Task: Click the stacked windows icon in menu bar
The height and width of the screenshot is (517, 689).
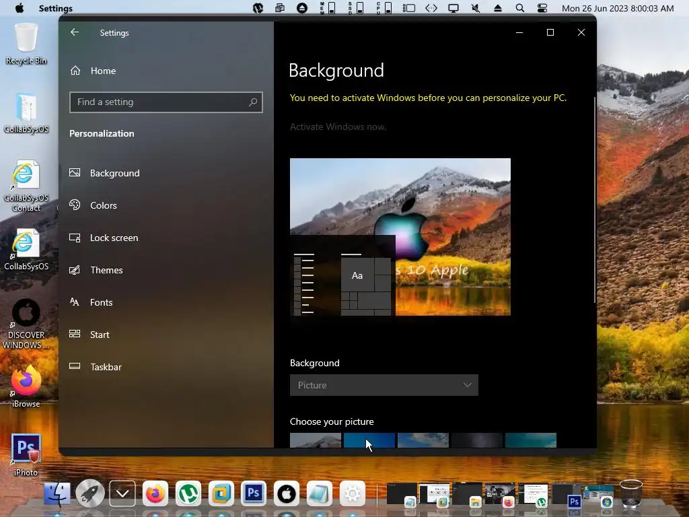Action: click(x=280, y=8)
